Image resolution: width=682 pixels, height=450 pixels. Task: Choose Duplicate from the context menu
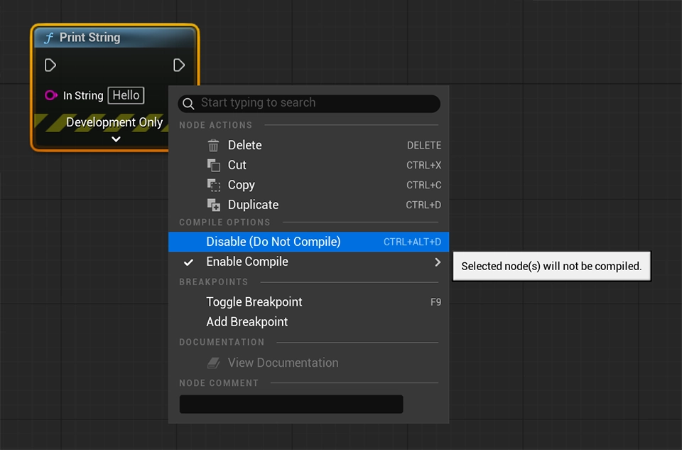tap(309, 205)
